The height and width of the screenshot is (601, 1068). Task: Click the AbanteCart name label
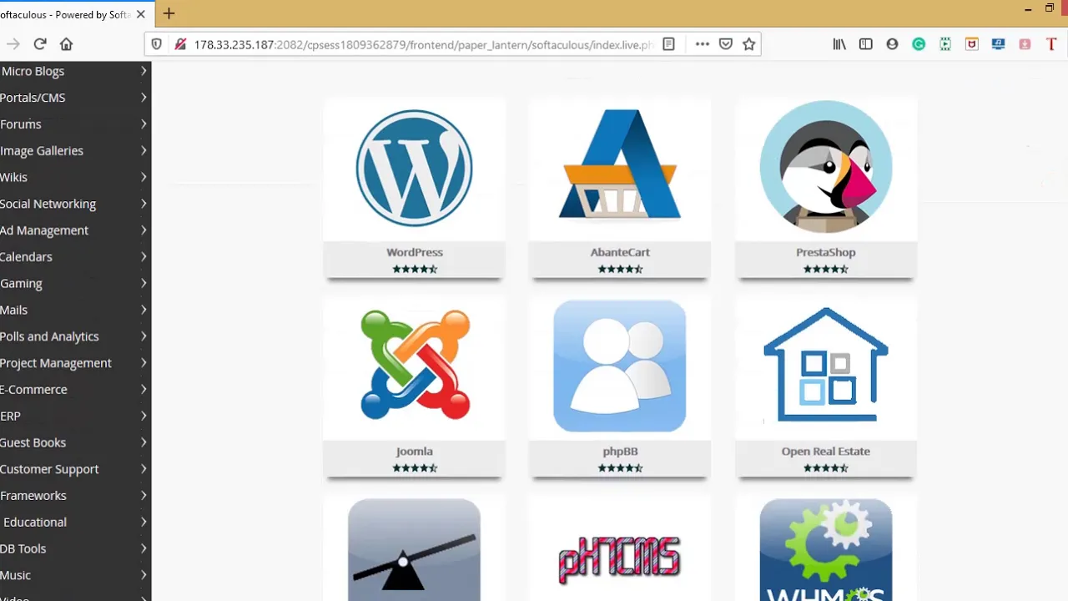[x=620, y=252]
